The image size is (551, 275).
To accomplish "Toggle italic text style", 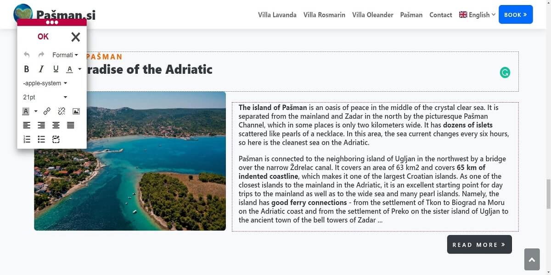I will click(41, 69).
